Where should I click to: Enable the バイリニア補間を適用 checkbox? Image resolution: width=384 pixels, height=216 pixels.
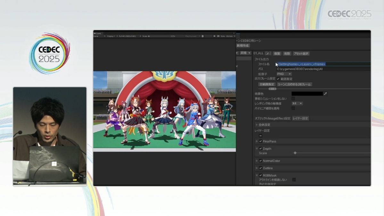pyautogui.click(x=293, y=108)
